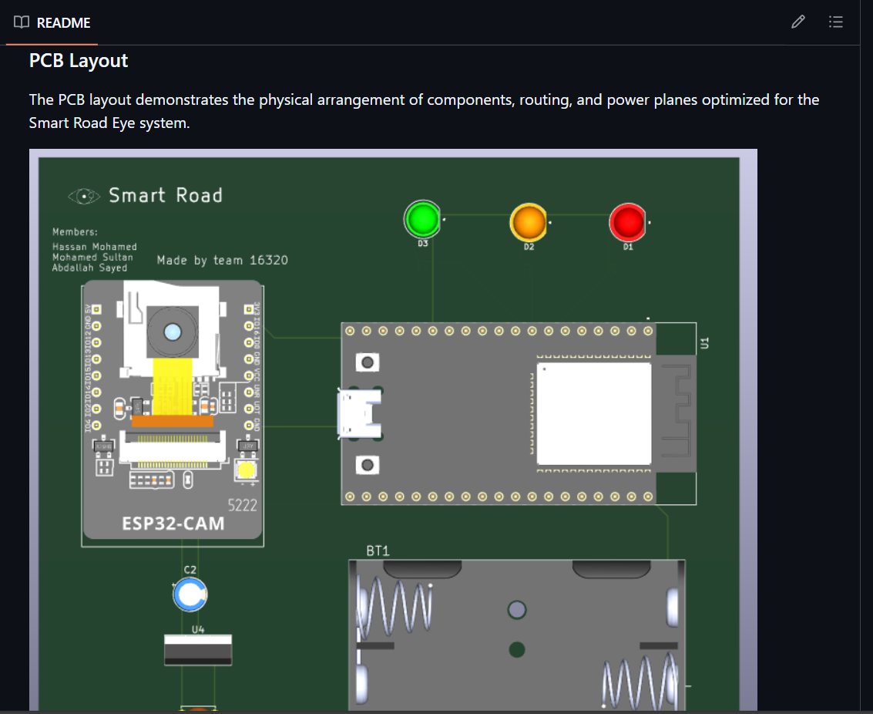Click the micro USB port on ESP32 board

click(x=359, y=414)
